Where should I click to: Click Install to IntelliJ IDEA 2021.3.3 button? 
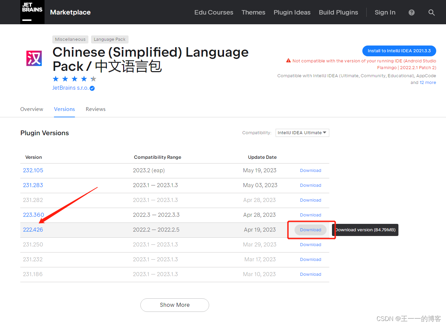(399, 51)
